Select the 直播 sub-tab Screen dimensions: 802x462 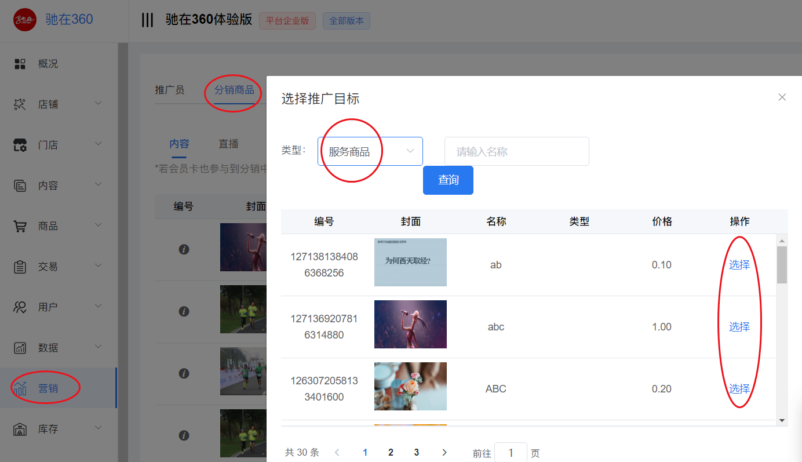click(x=228, y=144)
